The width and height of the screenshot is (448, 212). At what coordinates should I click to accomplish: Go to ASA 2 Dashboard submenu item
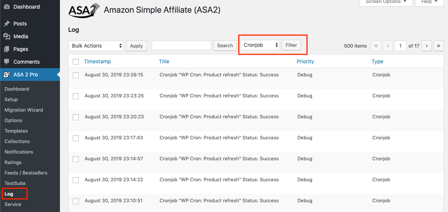pyautogui.click(x=17, y=89)
